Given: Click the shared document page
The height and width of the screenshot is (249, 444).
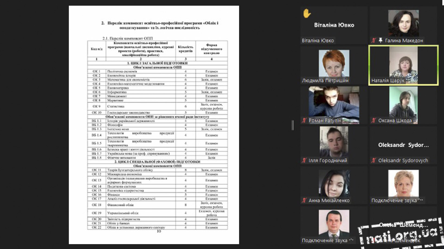Looking at the screenshot, I should pyautogui.click(x=154, y=125).
